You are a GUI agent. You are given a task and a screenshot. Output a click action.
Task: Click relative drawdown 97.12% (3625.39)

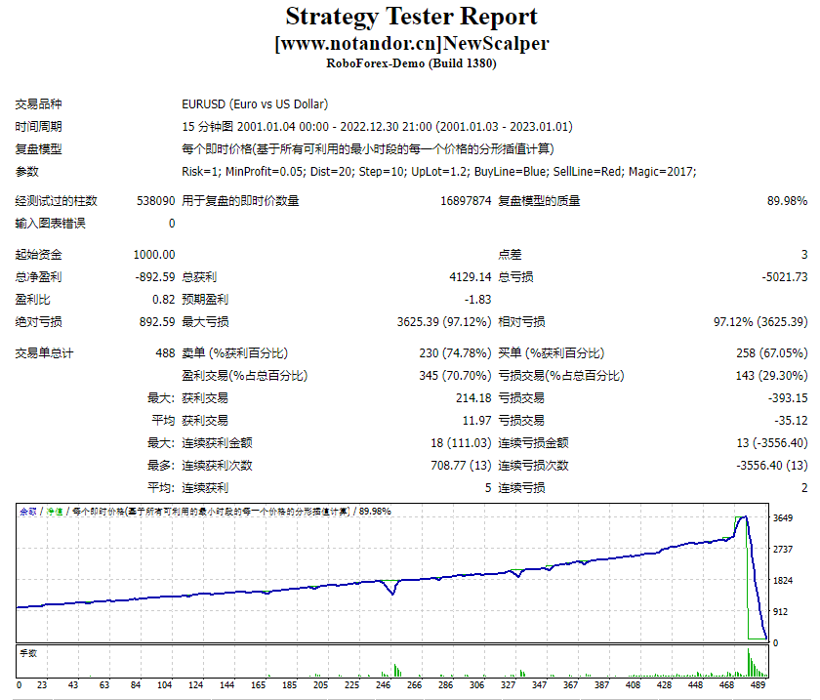coord(760,322)
